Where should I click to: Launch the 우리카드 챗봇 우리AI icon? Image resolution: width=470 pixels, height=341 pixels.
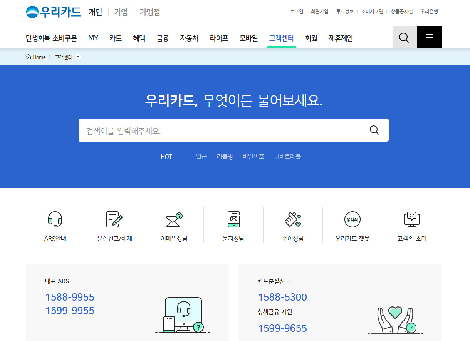click(352, 219)
